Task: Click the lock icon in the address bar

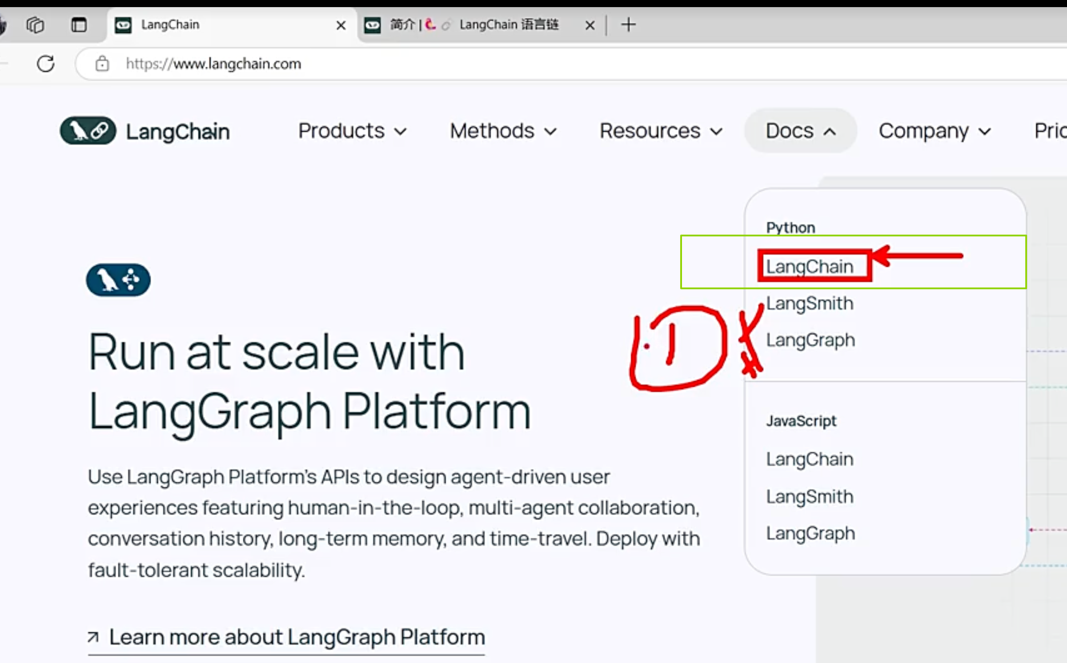Action: pos(102,64)
